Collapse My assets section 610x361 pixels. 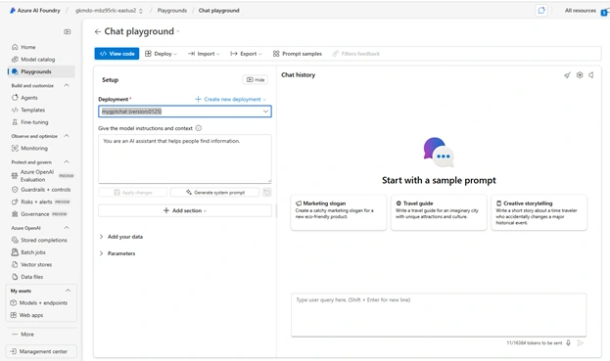(69, 291)
